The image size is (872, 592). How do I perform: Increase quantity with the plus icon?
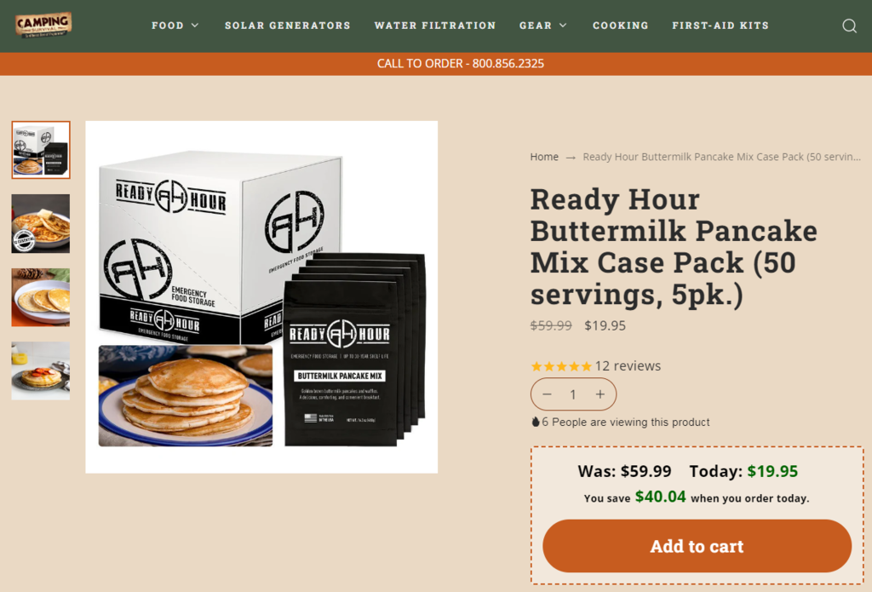pos(600,394)
